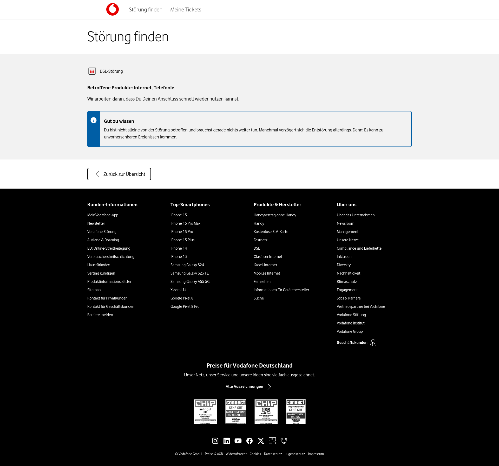
Task: Open the CHIP Sieger Tempo national badge
Action: coord(266,412)
